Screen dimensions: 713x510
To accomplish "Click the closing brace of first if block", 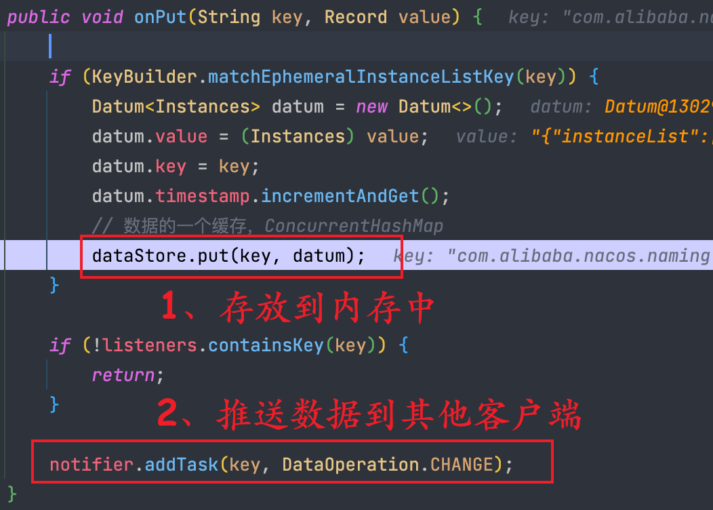I will [x=54, y=286].
